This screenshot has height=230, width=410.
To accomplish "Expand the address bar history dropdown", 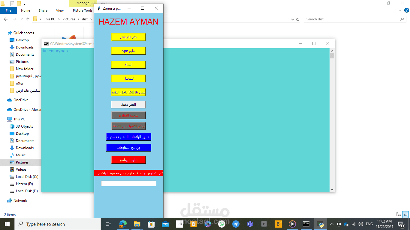I will [293, 19].
